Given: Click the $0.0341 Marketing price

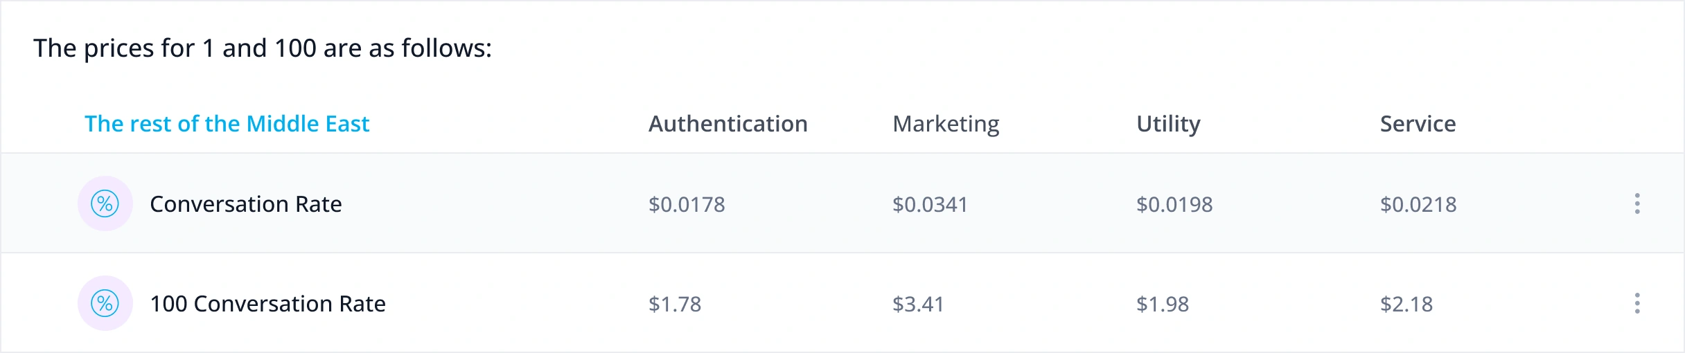Looking at the screenshot, I should 930,204.
